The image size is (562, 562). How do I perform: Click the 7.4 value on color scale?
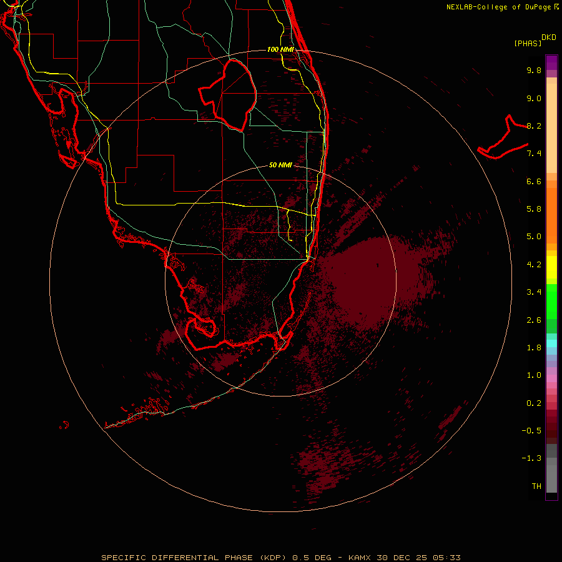pyautogui.click(x=534, y=154)
